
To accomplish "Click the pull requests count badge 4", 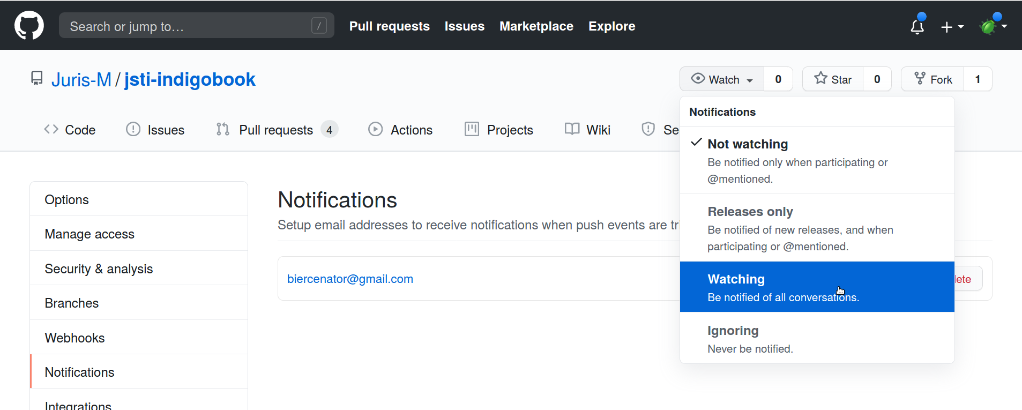I will pyautogui.click(x=329, y=130).
